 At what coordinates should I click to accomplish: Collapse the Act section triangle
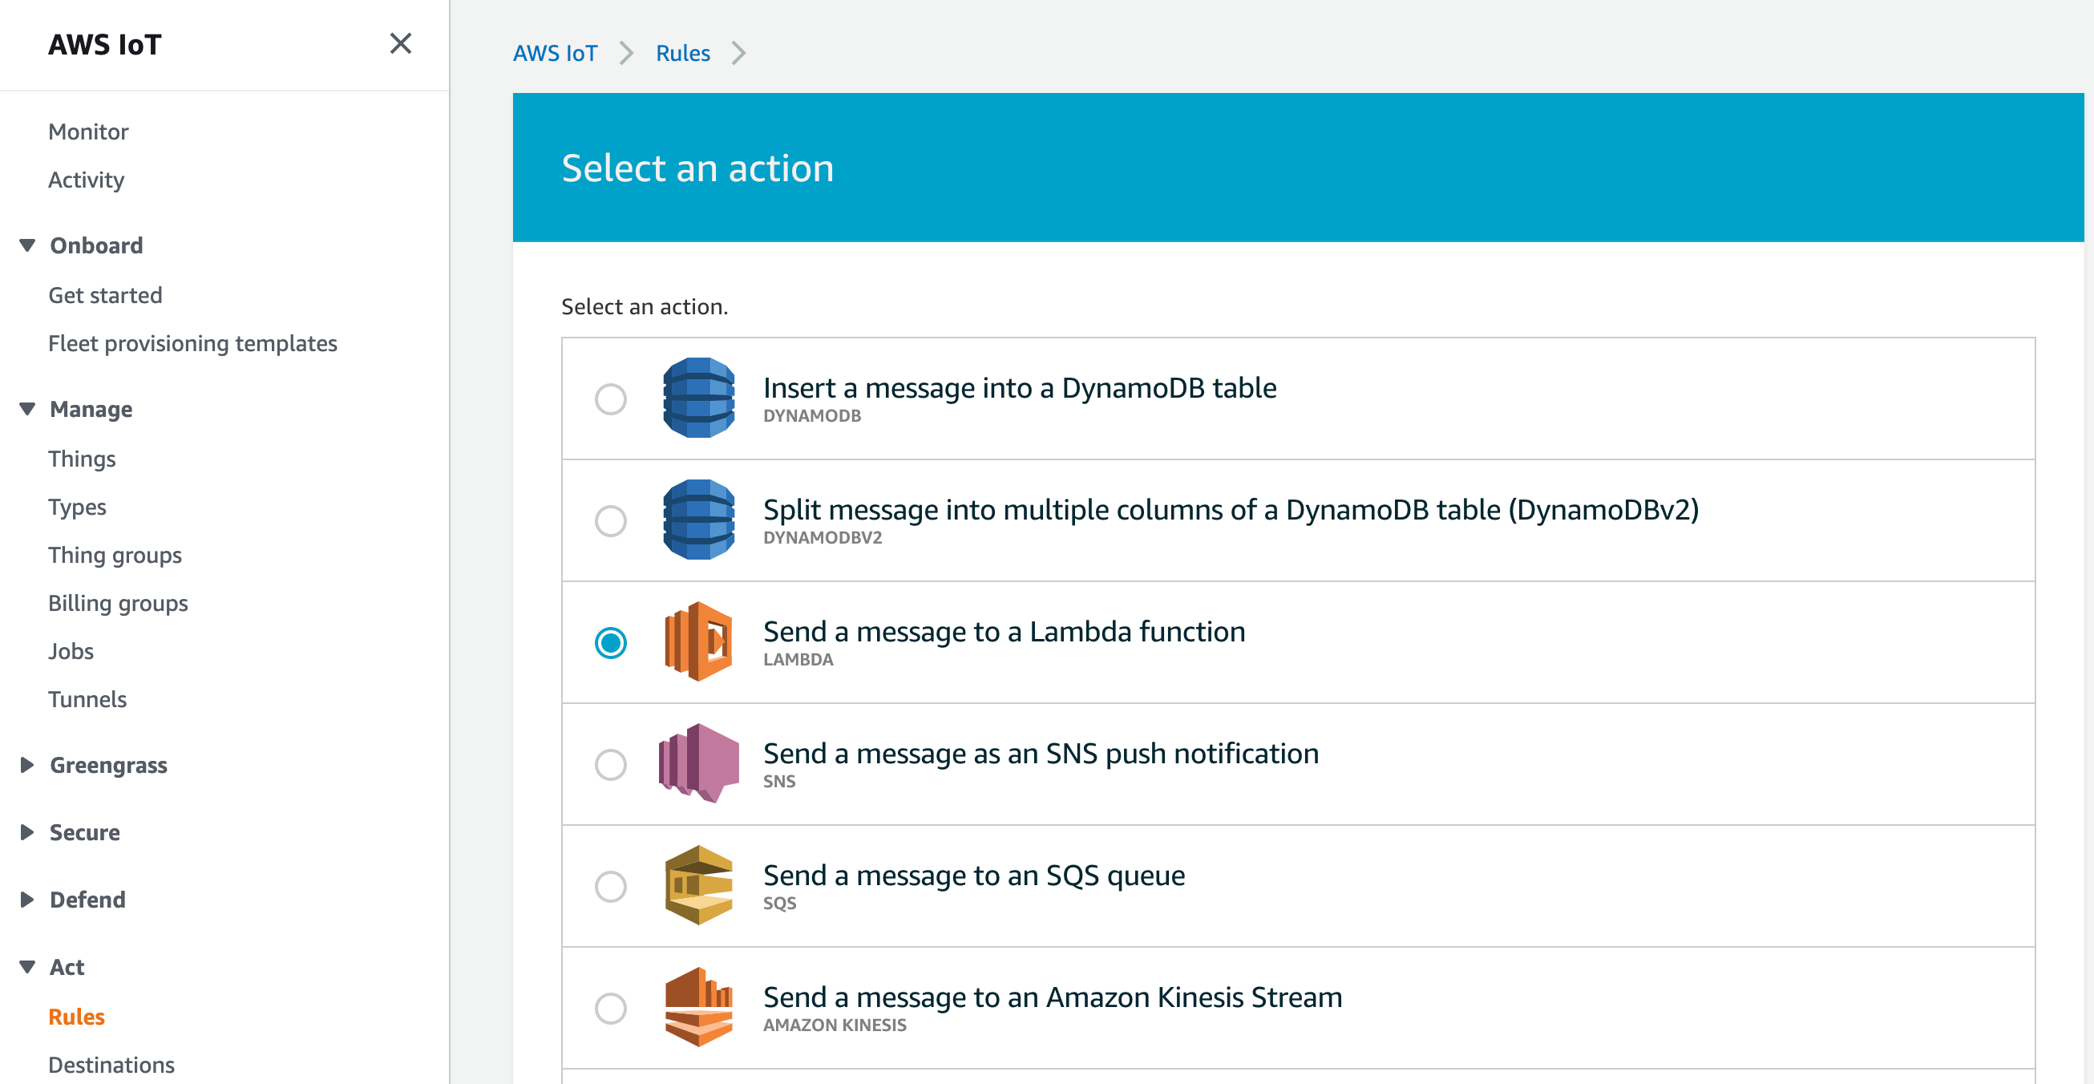27,967
